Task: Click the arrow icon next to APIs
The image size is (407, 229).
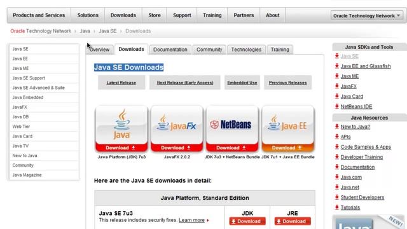Action: point(337,137)
